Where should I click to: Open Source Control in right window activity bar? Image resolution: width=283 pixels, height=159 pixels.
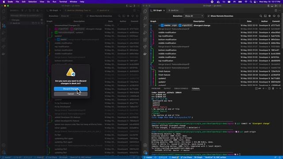pyautogui.click(x=145, y=26)
